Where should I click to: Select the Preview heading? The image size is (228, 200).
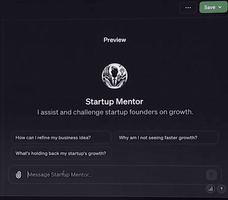click(x=115, y=40)
